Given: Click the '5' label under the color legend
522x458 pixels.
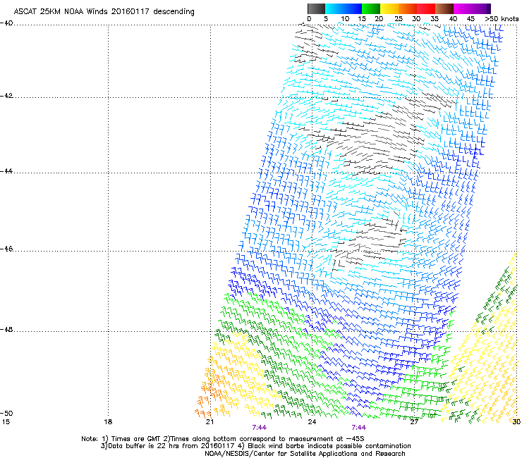Looking at the screenshot, I should click(x=326, y=19).
